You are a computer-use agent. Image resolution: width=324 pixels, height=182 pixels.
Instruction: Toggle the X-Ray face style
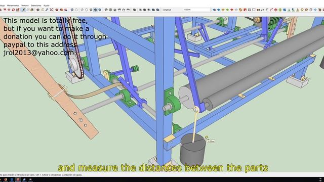tap(72, 10)
